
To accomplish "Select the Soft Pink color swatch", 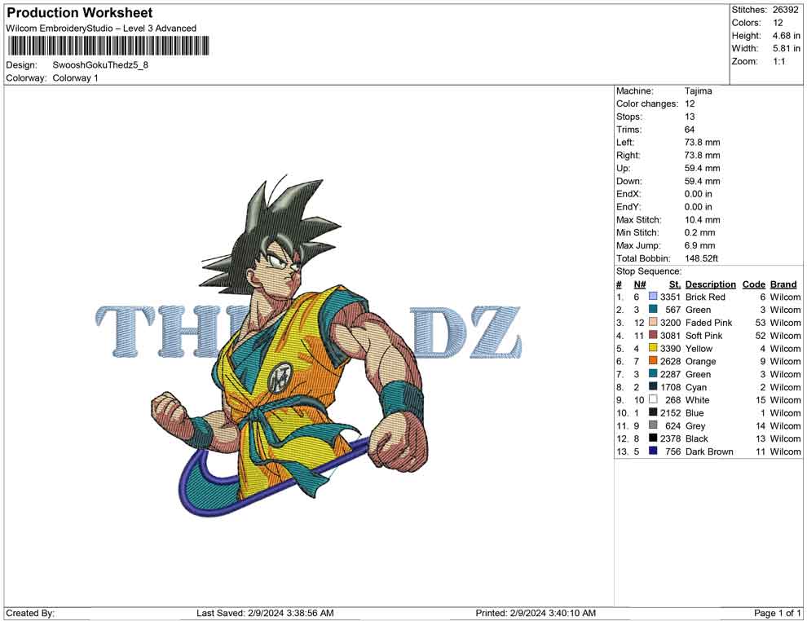I will [x=653, y=335].
